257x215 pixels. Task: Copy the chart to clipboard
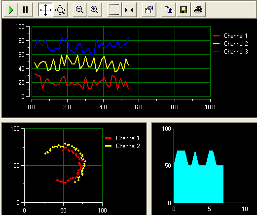[169, 10]
